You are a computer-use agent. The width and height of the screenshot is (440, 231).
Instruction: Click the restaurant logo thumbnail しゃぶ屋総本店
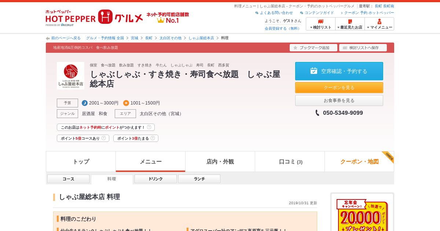[70, 76]
